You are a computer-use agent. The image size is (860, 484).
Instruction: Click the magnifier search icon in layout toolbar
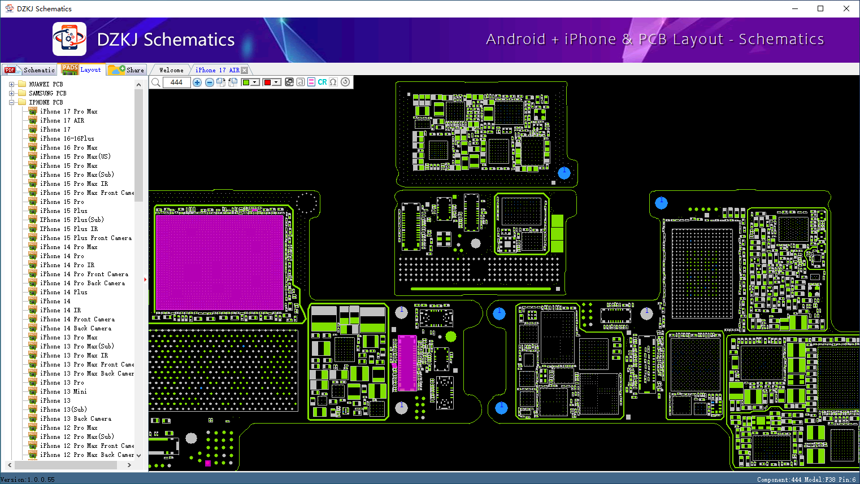156,82
